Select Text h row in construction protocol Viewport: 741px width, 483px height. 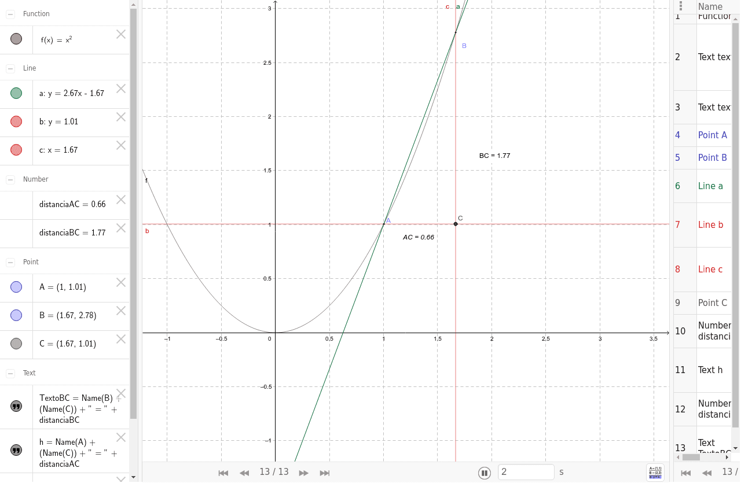click(703, 370)
